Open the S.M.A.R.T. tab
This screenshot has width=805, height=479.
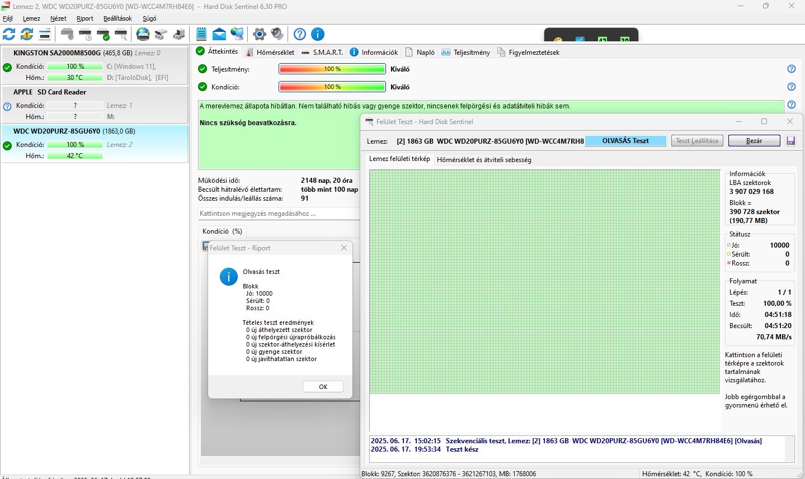click(x=322, y=52)
